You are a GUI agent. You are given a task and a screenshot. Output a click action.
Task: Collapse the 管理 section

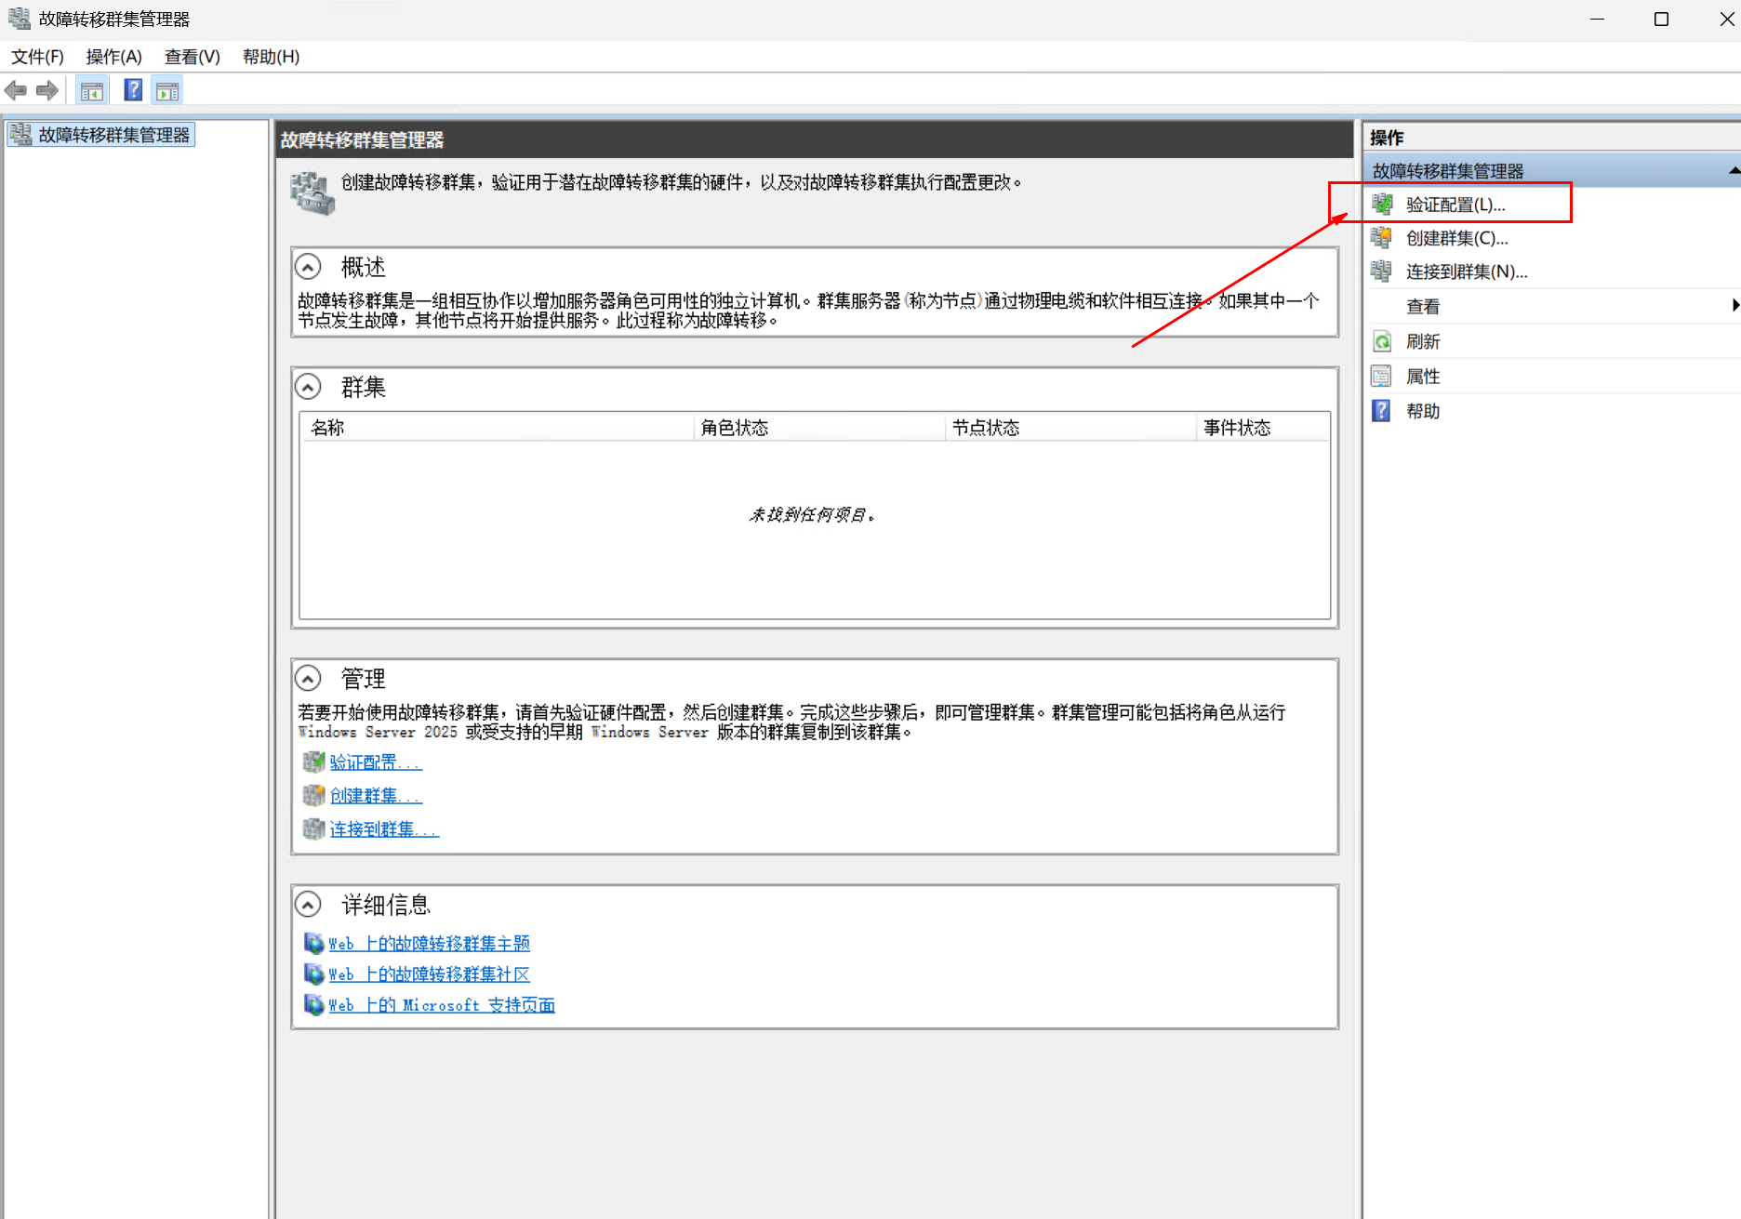coord(308,678)
